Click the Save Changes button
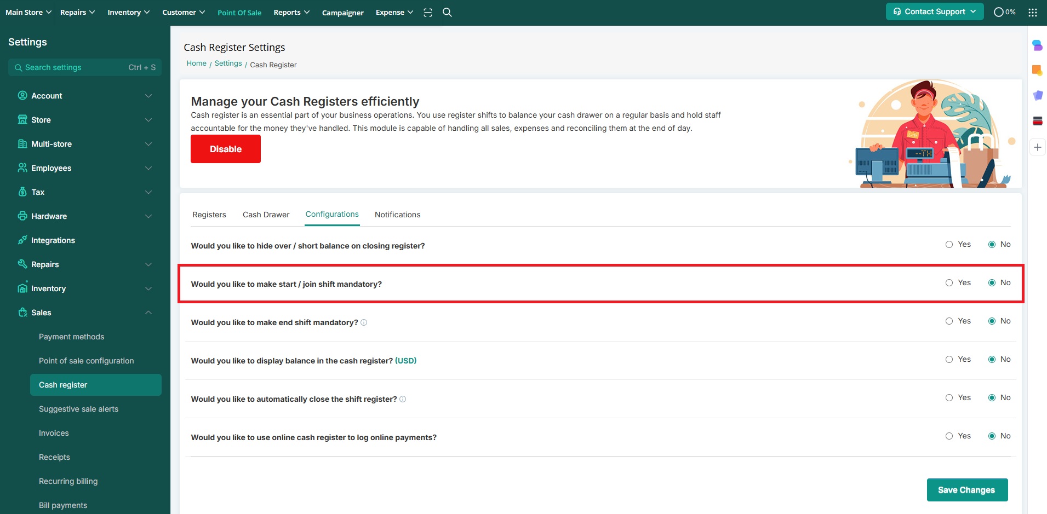This screenshot has height=514, width=1047. (x=966, y=490)
